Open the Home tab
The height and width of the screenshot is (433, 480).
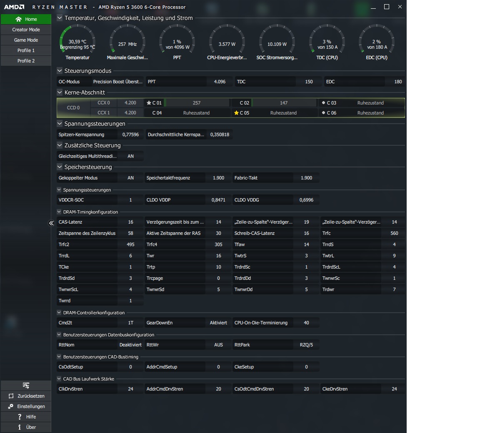26,19
